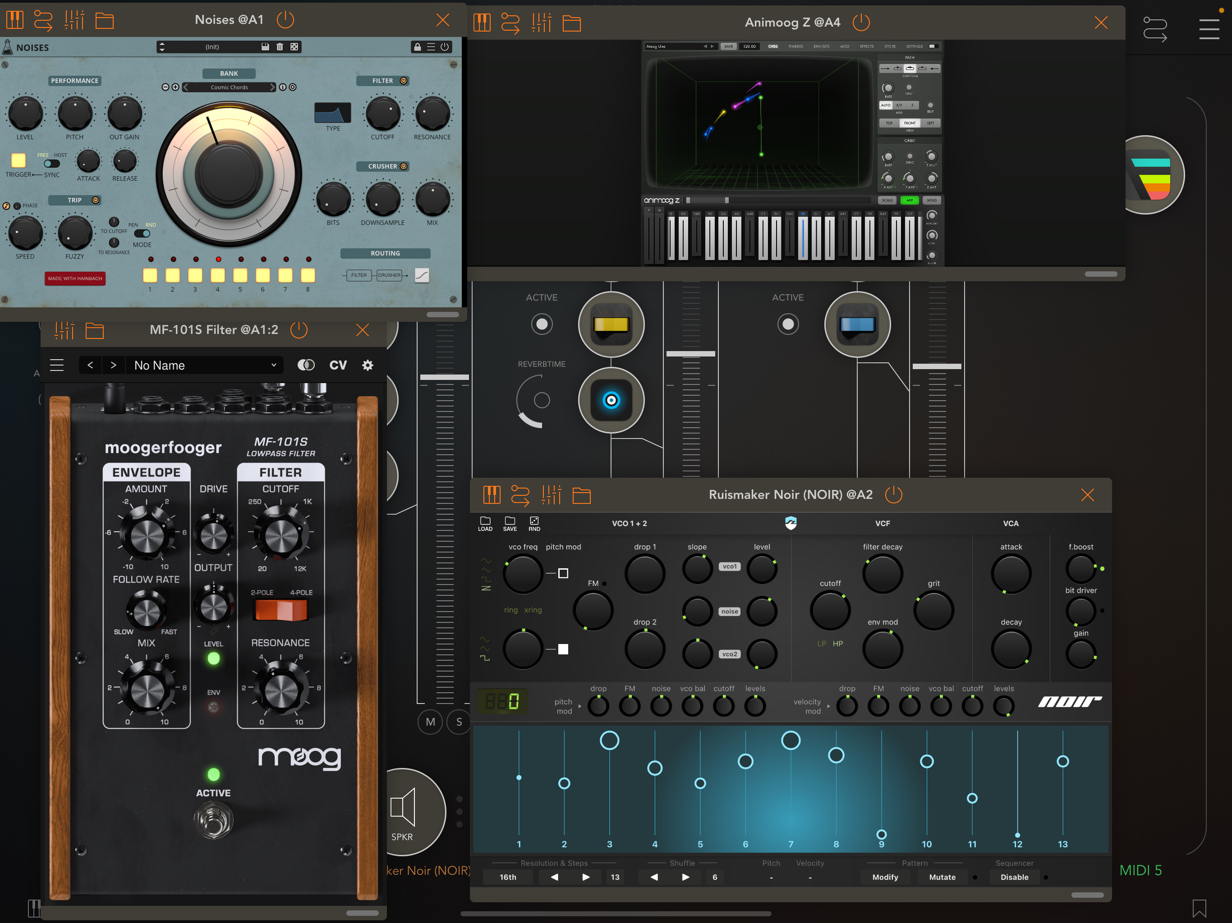Open EFFECTS tab in Animoog Z
The image size is (1232, 923).
coord(867,46)
